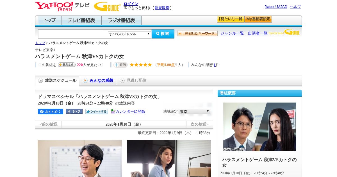Click the 検索 search button
Screen dimensions: 337x177
163,34
